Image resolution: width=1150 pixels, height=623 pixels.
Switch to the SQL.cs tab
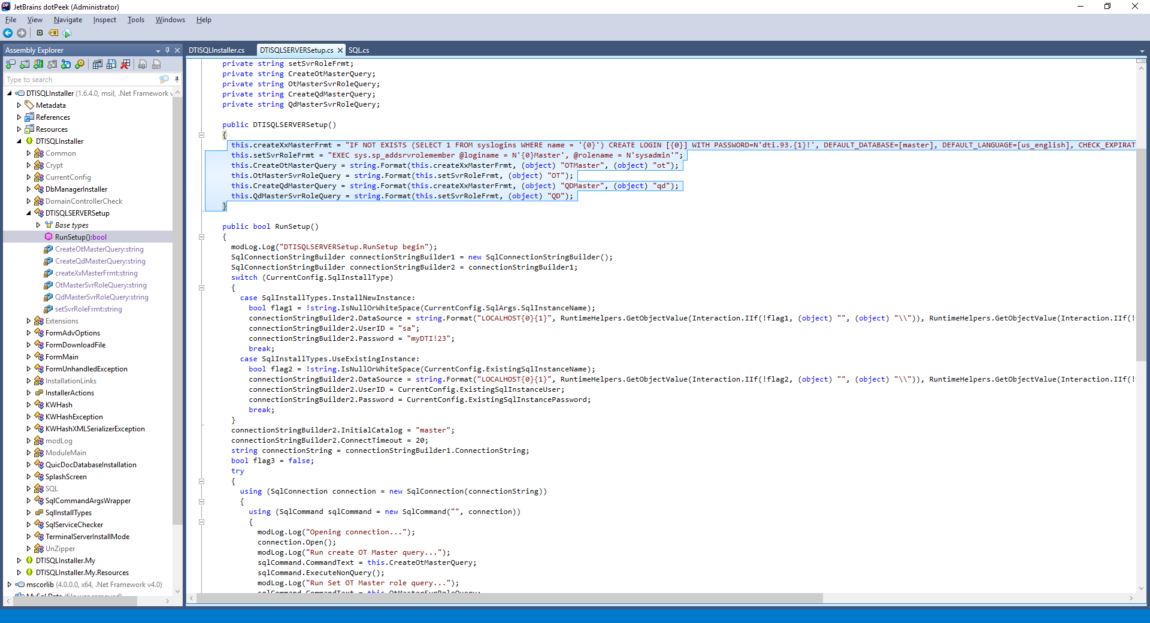pos(359,50)
